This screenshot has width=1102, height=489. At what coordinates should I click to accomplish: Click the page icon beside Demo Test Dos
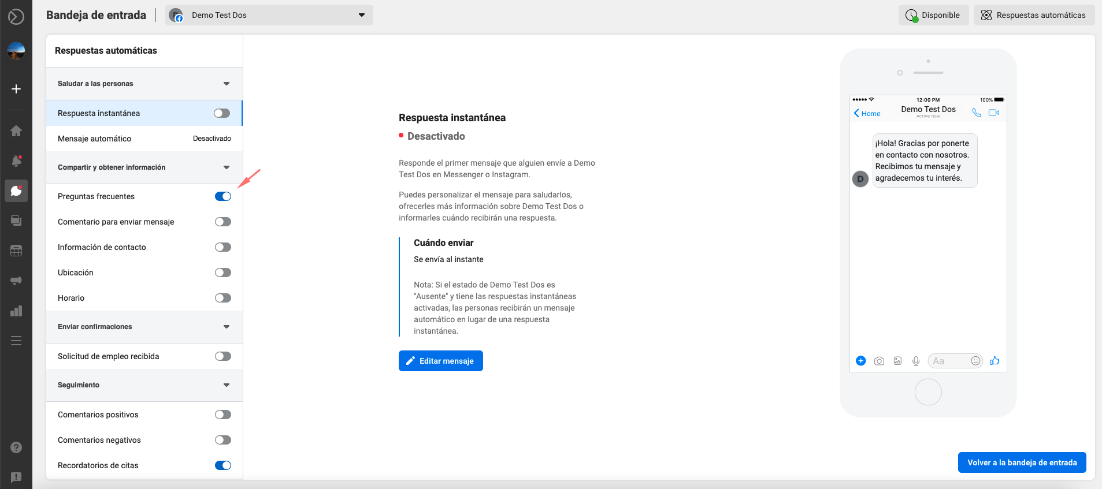[x=176, y=15]
